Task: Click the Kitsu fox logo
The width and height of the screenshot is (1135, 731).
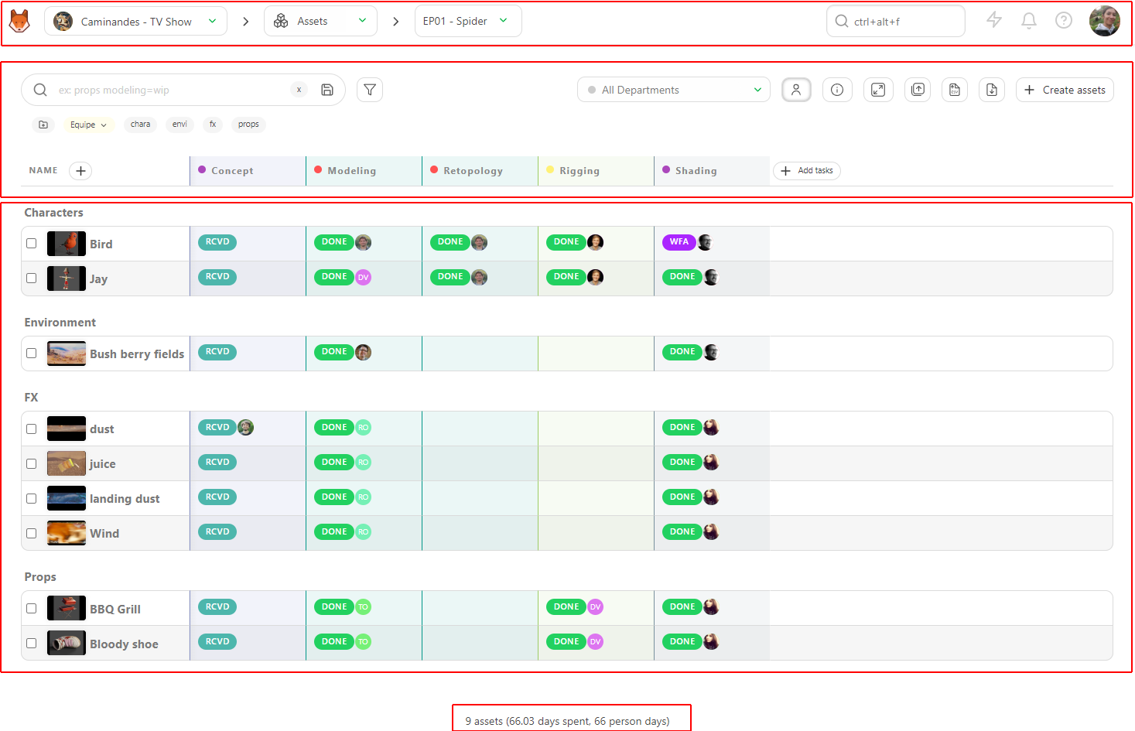Action: click(19, 21)
